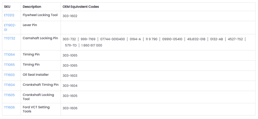Select the Camshaft Locking Pin description
Screen dimensions: 258x119
pyautogui.click(x=40, y=38)
